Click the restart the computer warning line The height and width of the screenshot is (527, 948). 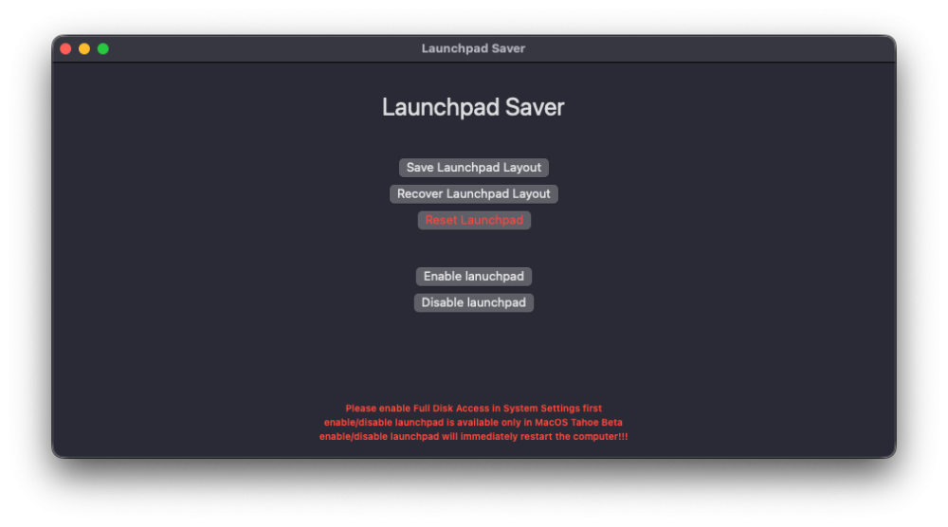coord(473,436)
